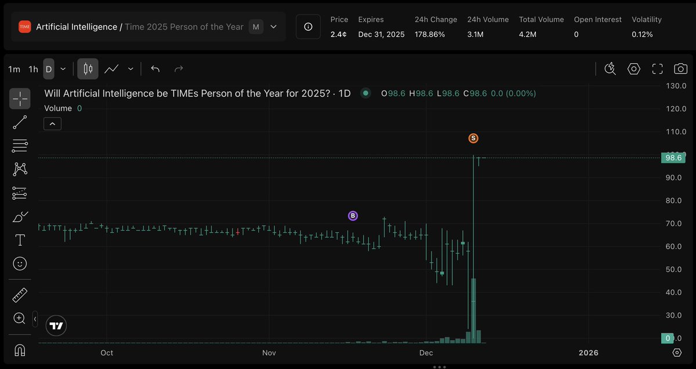Screen dimensions: 696x369
Task: Click the Volume indicator label
Action: coord(58,108)
